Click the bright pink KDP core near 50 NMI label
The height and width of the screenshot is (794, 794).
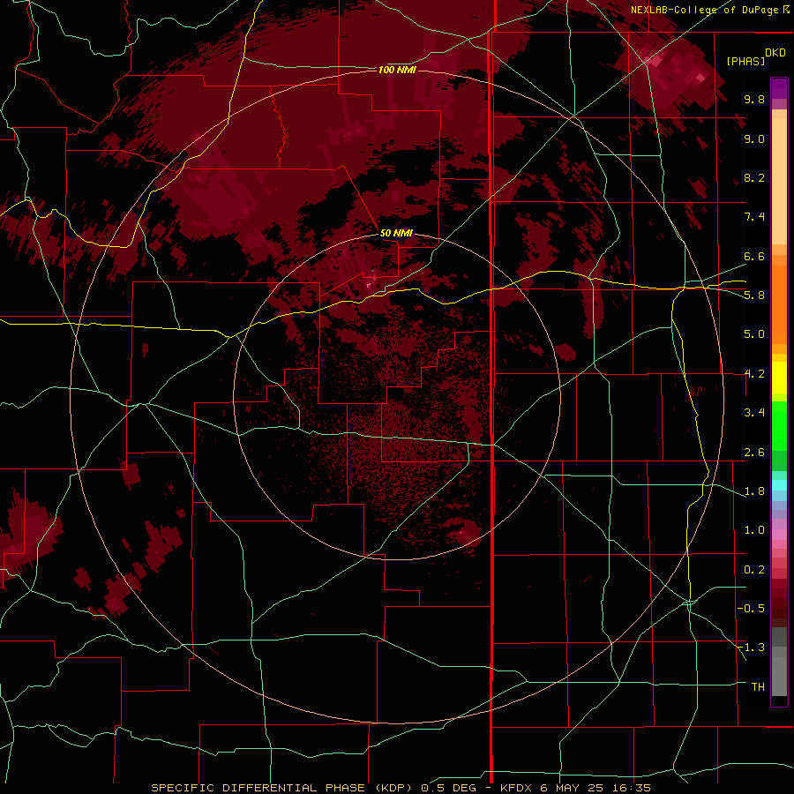[369, 286]
